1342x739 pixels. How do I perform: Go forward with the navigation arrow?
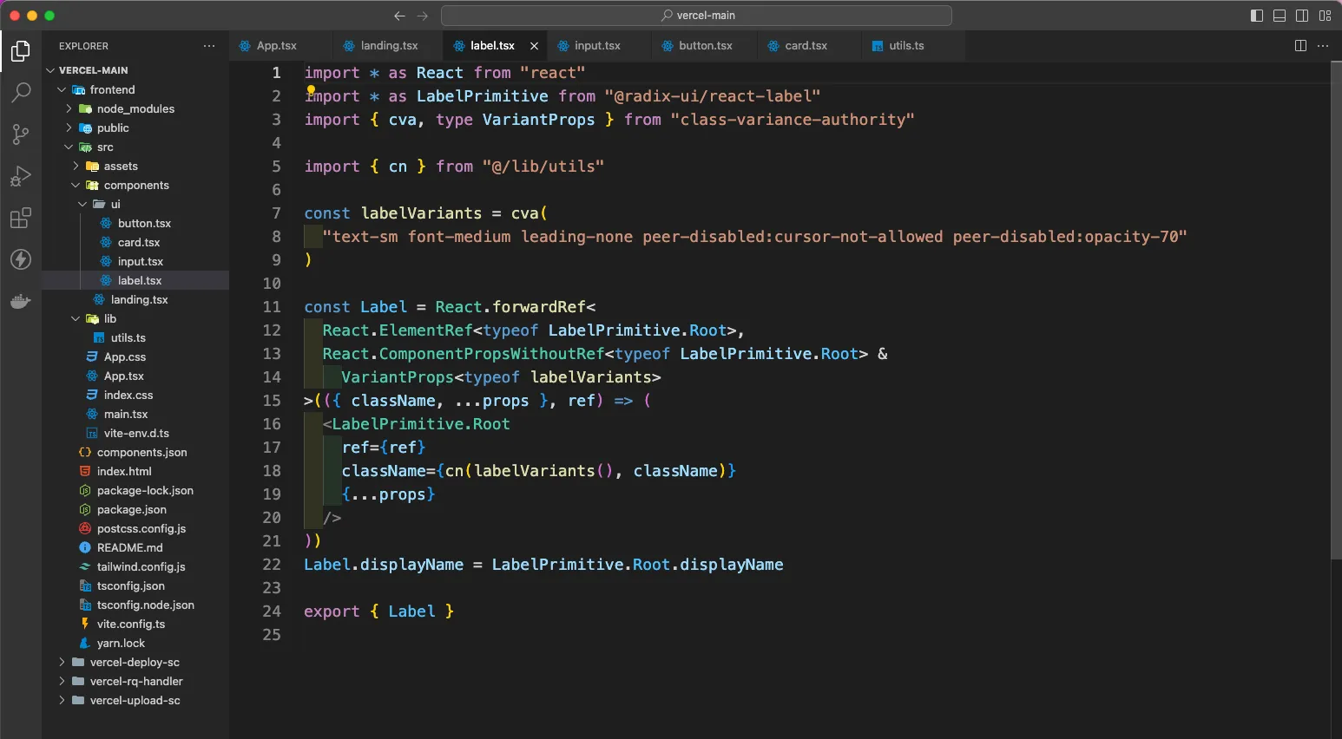coord(423,16)
